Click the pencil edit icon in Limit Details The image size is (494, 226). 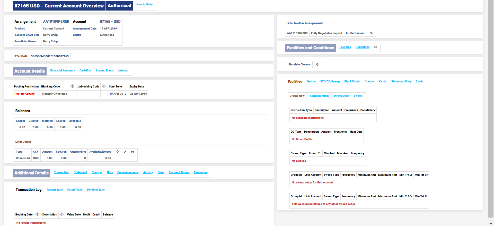click(125, 152)
